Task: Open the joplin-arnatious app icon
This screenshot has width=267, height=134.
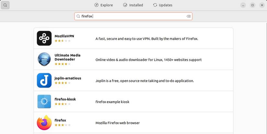Action: click(44, 80)
